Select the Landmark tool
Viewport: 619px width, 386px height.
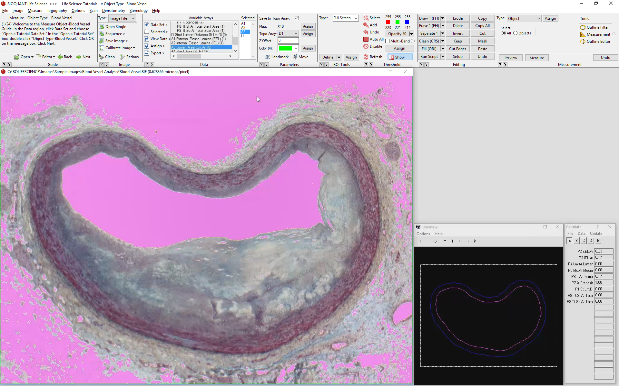pos(277,57)
